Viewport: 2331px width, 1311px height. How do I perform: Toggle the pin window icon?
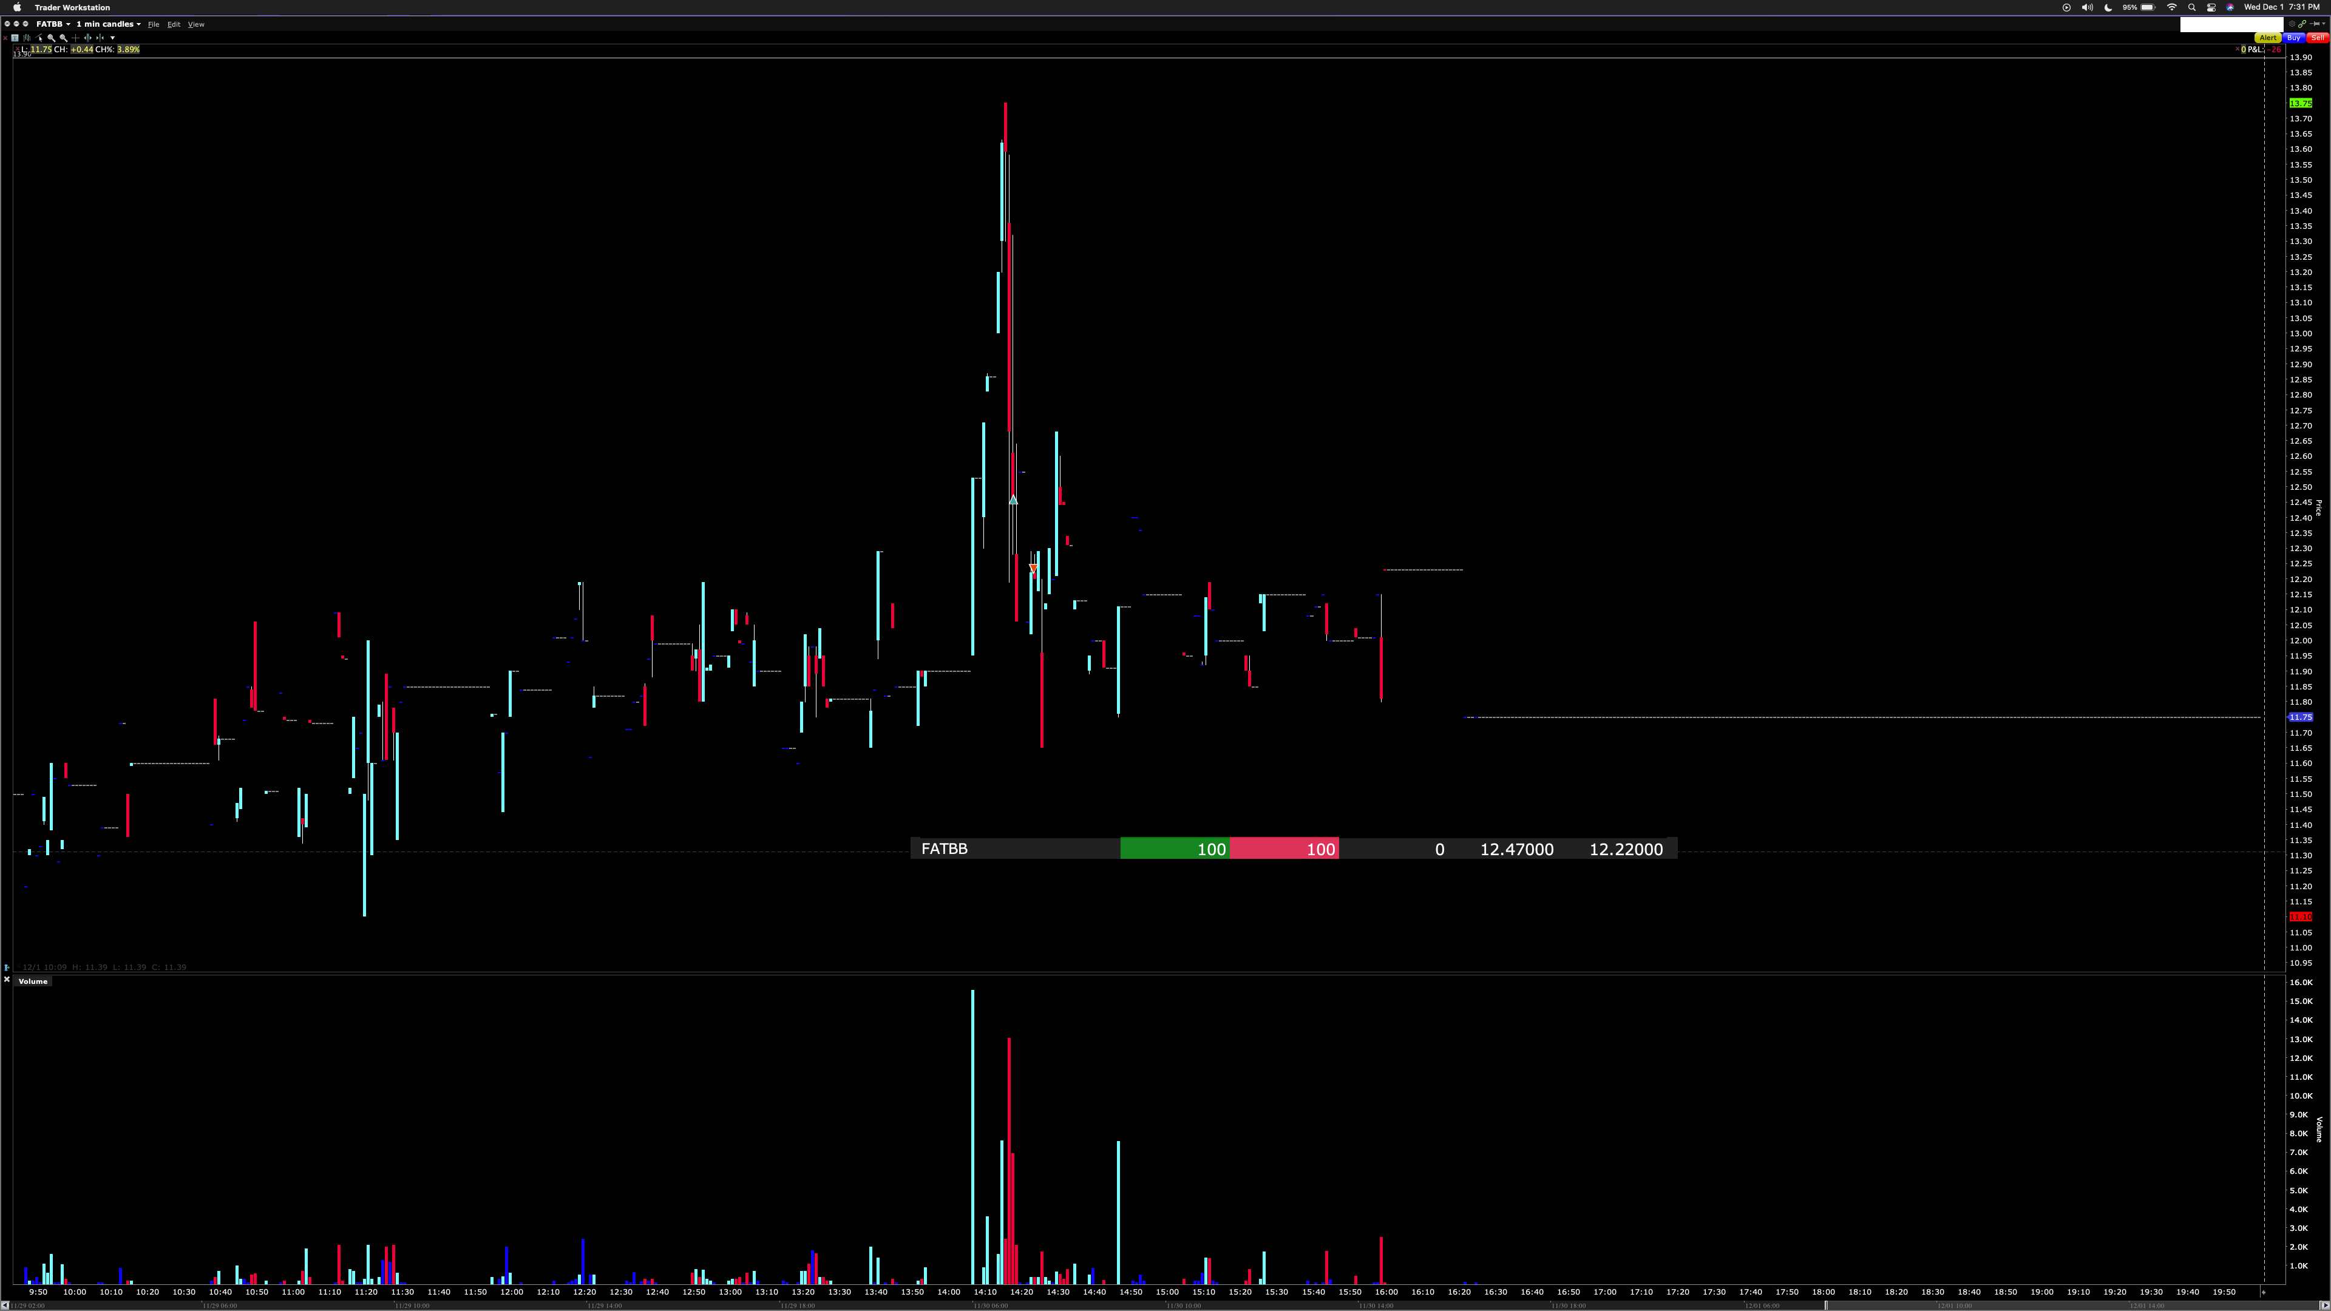[x=2315, y=24]
